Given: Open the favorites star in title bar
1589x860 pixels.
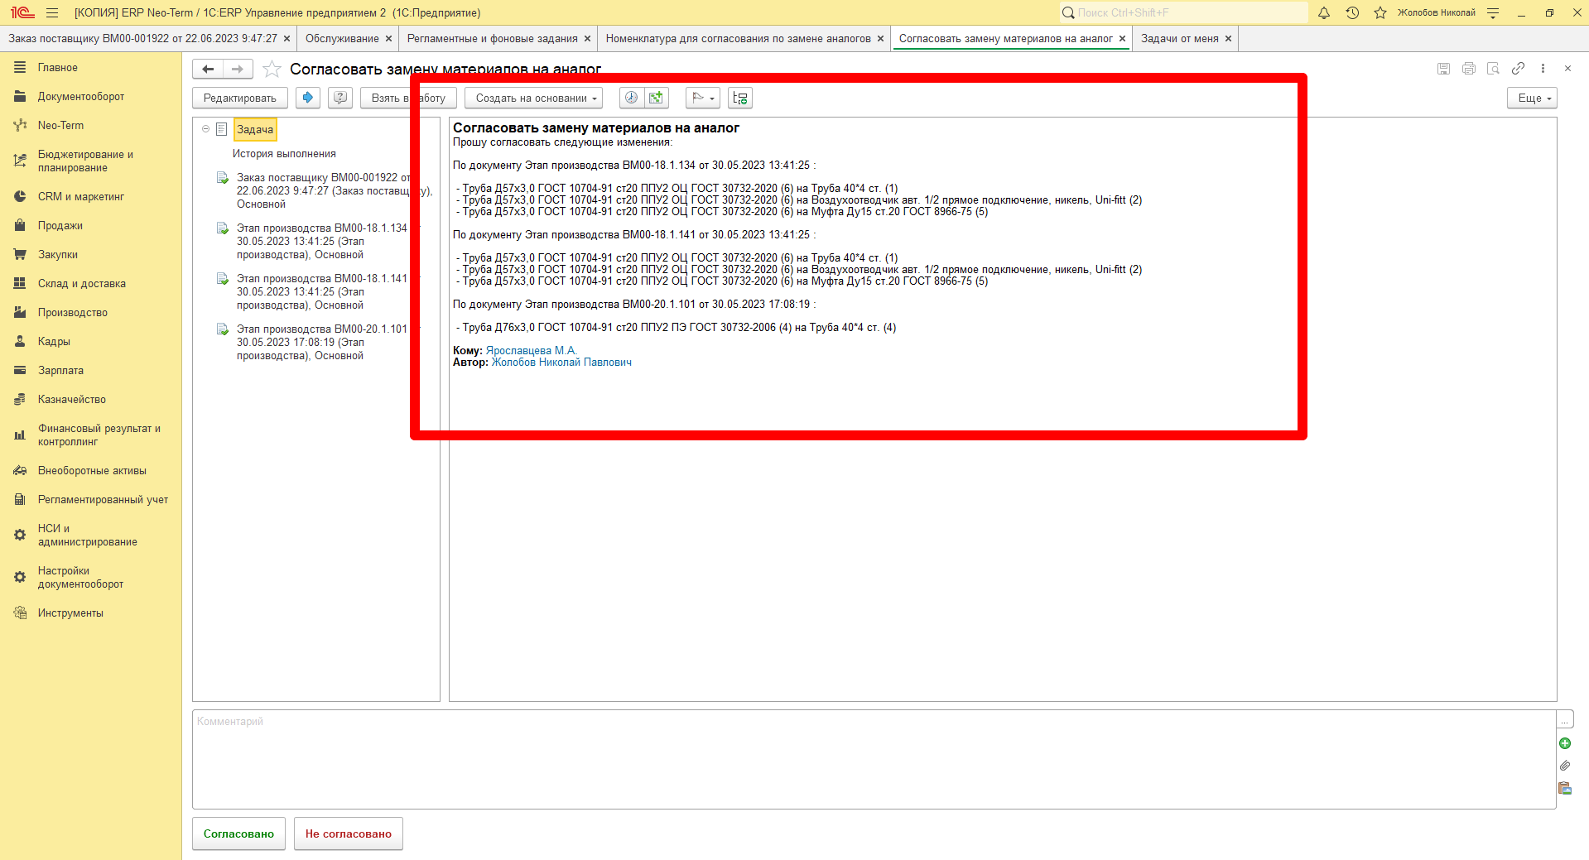Looking at the screenshot, I should tap(1380, 12).
